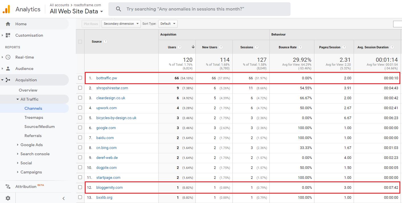Click the Plot Rows button
This screenshot has width=402, height=203.
pyautogui.click(x=91, y=24)
